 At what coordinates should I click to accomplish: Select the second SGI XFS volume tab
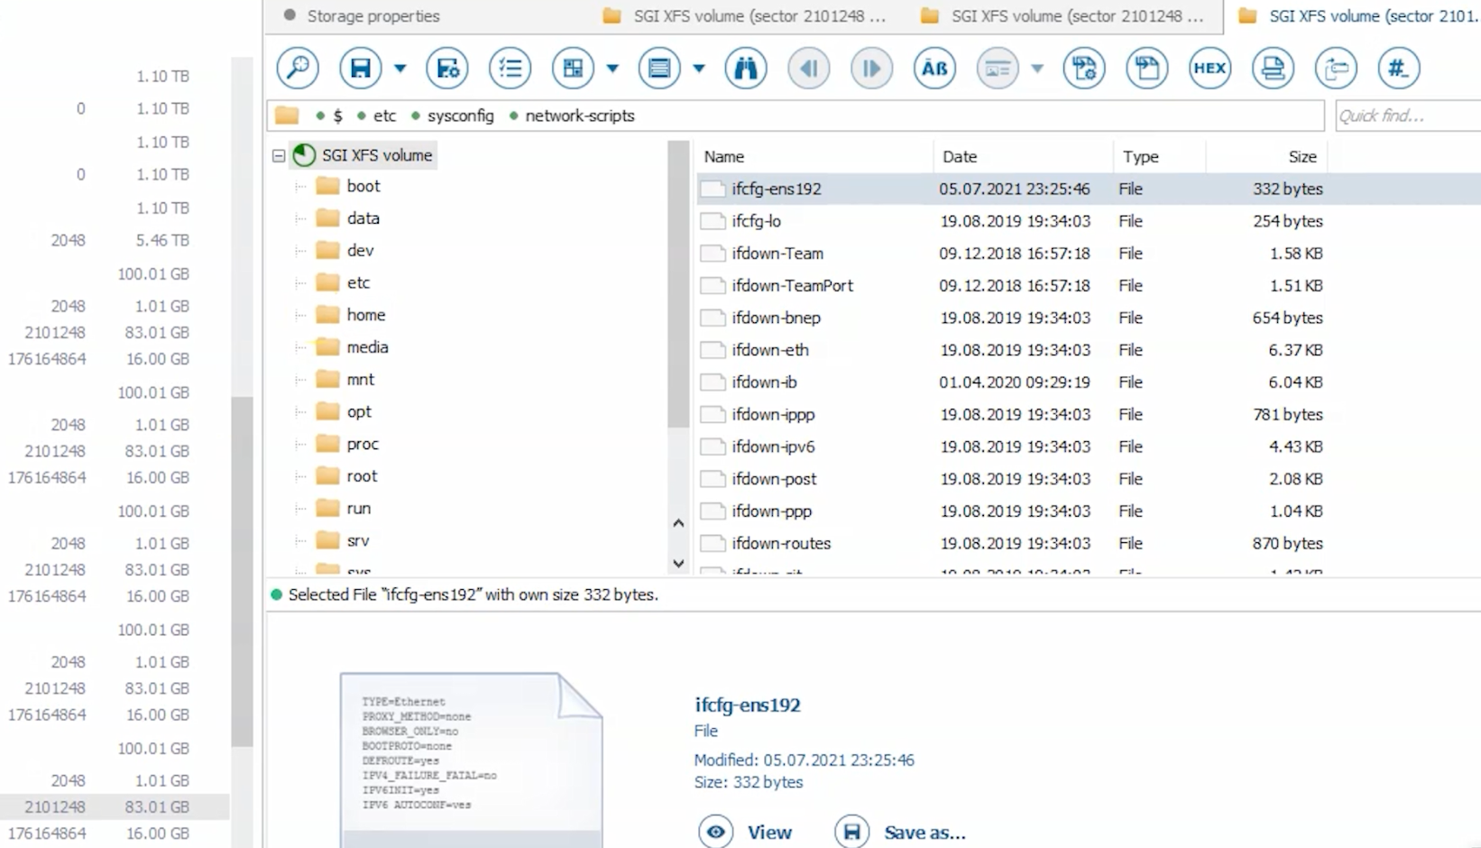pyautogui.click(x=1077, y=16)
